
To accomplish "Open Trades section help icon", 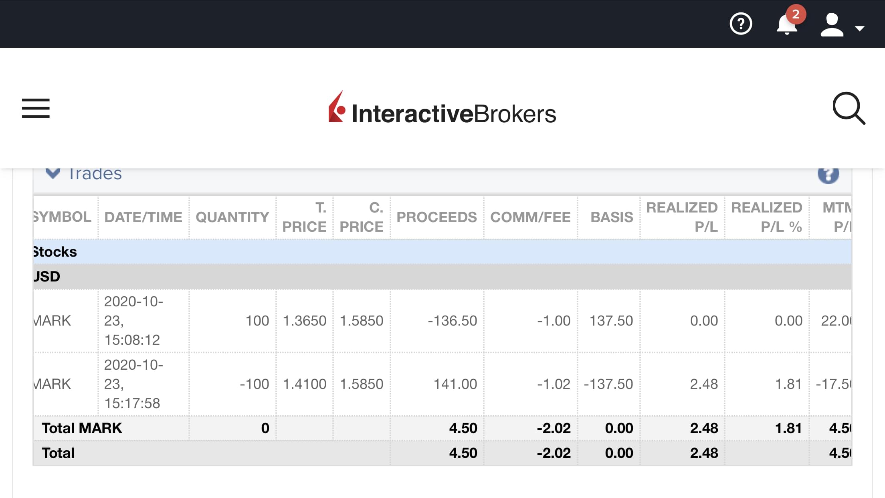I will (x=828, y=175).
